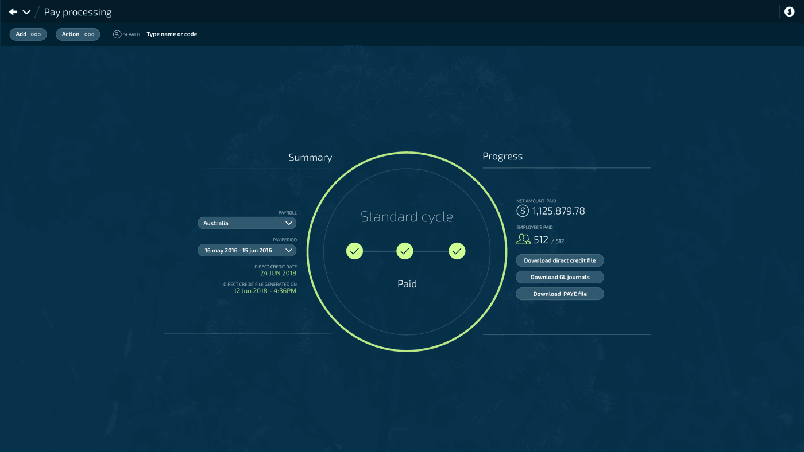Image resolution: width=804 pixels, height=452 pixels.
Task: Click the search magnifier icon
Action: tap(117, 34)
